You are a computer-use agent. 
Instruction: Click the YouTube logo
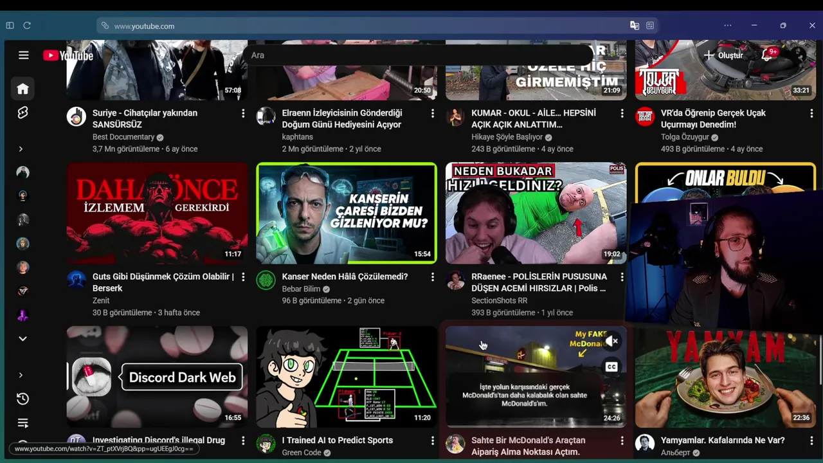(68, 55)
